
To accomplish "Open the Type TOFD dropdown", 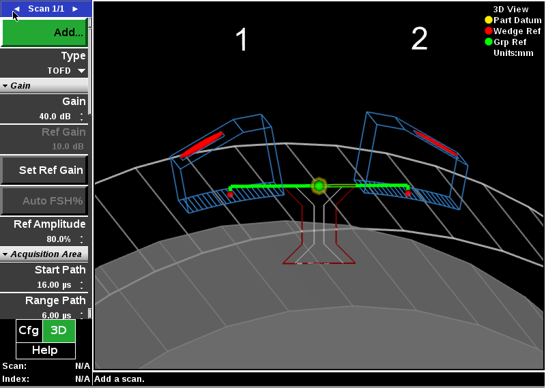I will [44, 63].
